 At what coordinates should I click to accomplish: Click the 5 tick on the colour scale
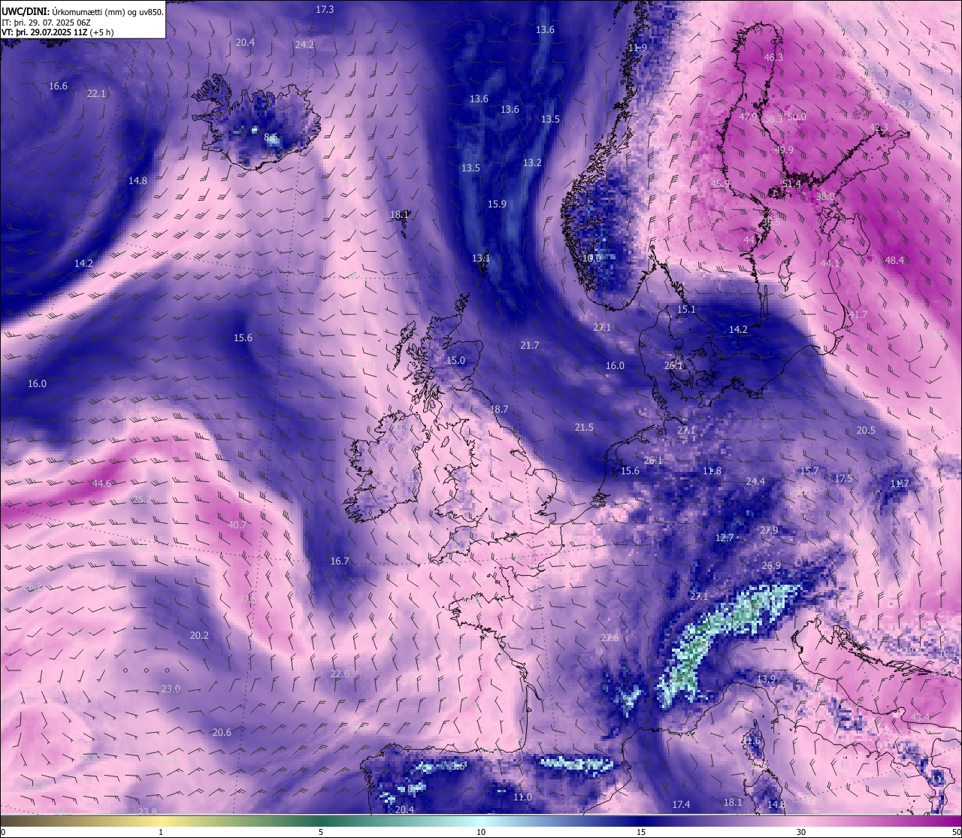[x=321, y=832]
